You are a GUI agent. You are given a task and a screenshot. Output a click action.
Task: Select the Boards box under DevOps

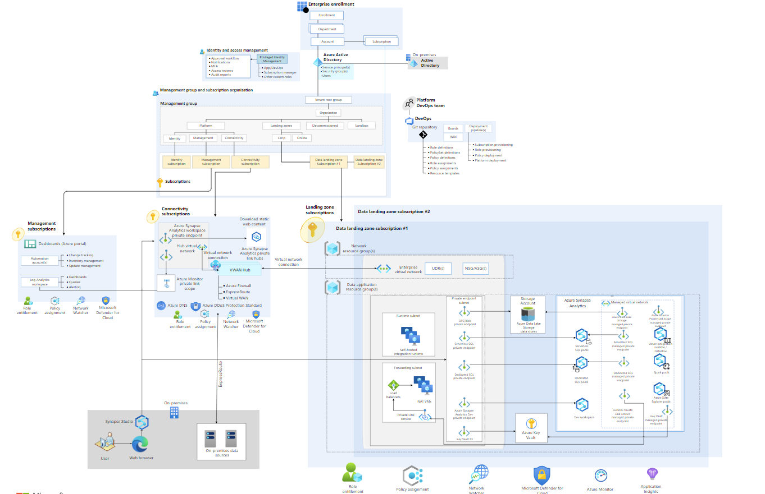pos(453,128)
